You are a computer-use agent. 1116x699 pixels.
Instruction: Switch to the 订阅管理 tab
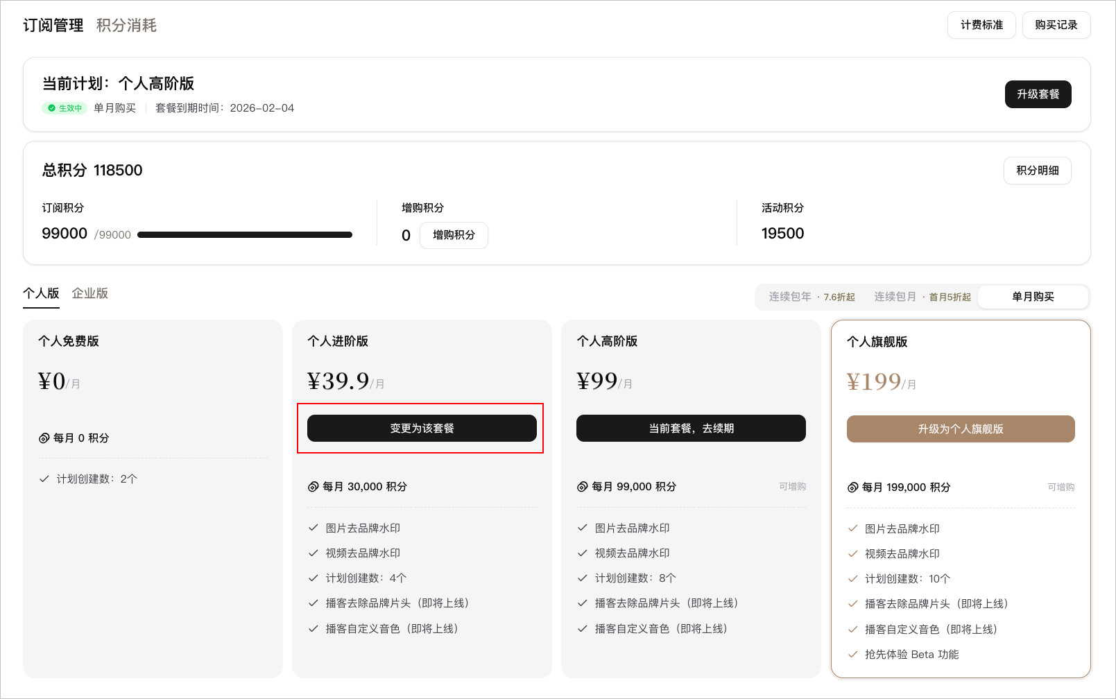point(53,26)
